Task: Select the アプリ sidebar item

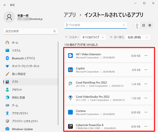Action: 31,82
